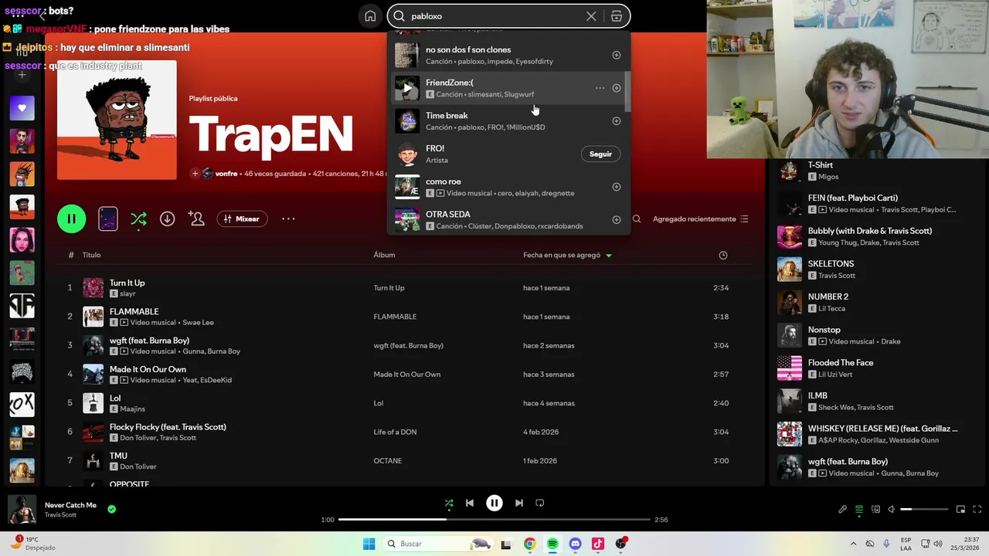Pause playback in bottom player bar
989x556 pixels.
[494, 503]
